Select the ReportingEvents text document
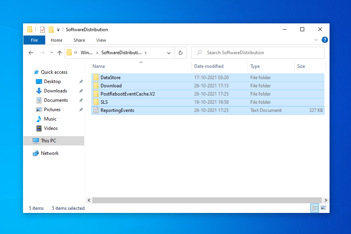Screen dimensions: 351x234 point(117,110)
